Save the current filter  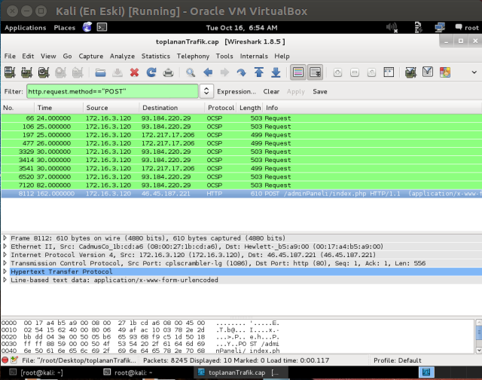point(320,91)
